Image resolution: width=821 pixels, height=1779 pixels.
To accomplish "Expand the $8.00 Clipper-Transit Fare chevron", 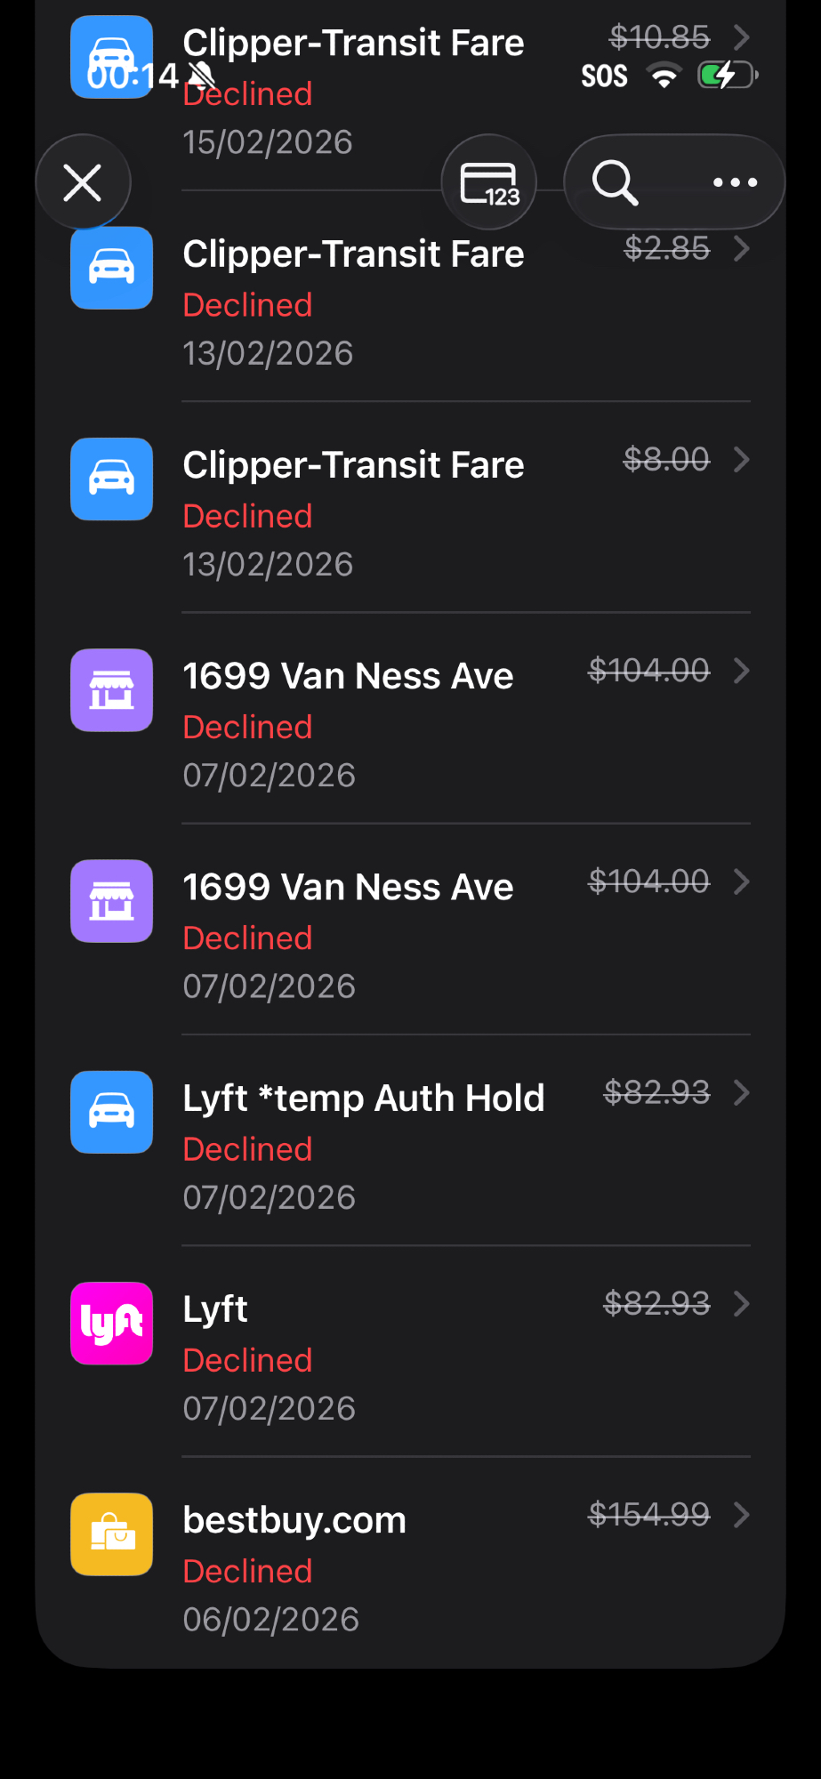I will tap(741, 459).
